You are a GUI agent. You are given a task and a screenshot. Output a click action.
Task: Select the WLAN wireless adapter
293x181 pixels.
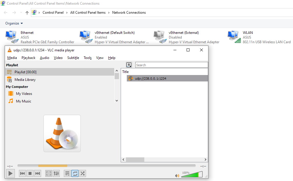(x=259, y=37)
